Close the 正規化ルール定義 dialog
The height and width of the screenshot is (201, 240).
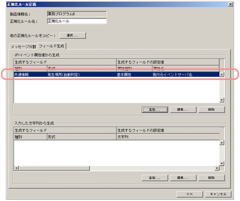(230, 4)
